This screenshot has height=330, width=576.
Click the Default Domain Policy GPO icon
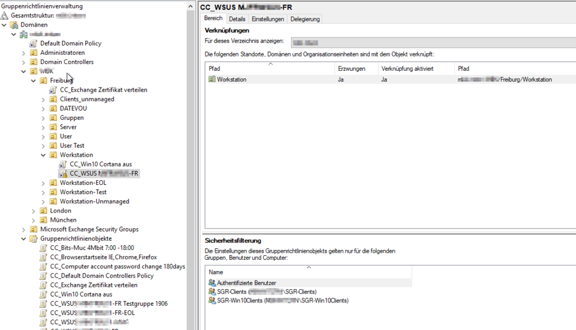34,43
